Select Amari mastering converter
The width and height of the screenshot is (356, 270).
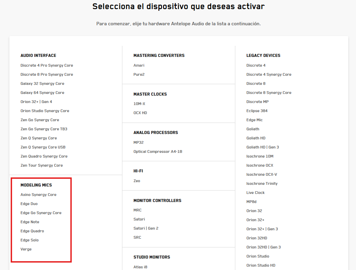[x=139, y=65]
